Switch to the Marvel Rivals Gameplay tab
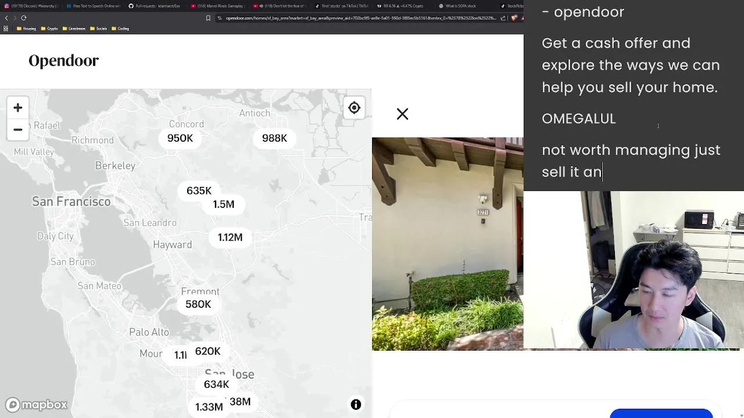 (x=219, y=6)
